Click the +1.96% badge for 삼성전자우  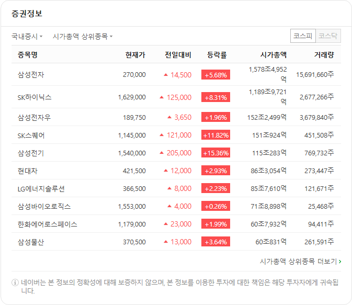coord(215,117)
